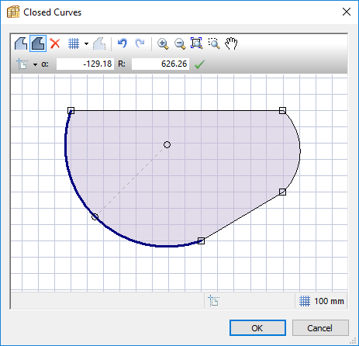Fit the view with zoom extents

tap(197, 43)
